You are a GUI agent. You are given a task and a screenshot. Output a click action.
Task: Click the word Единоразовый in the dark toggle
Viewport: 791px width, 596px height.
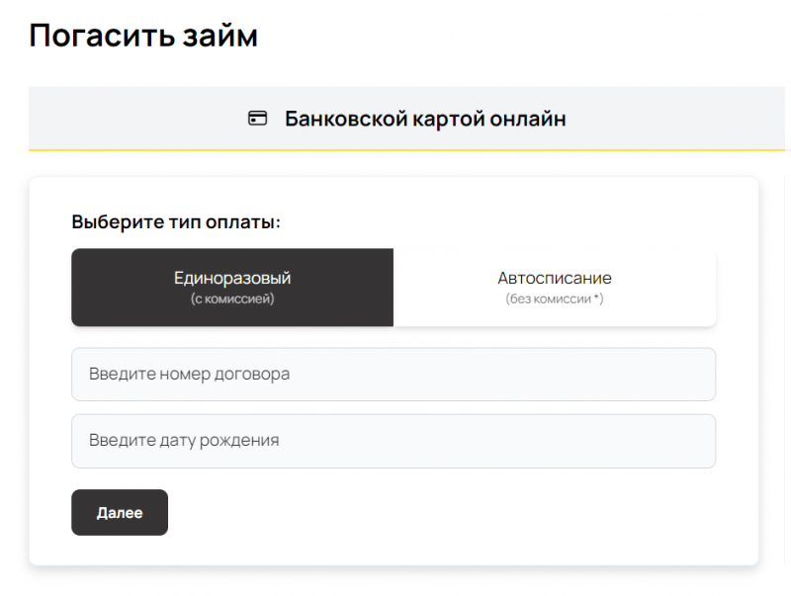(x=232, y=278)
